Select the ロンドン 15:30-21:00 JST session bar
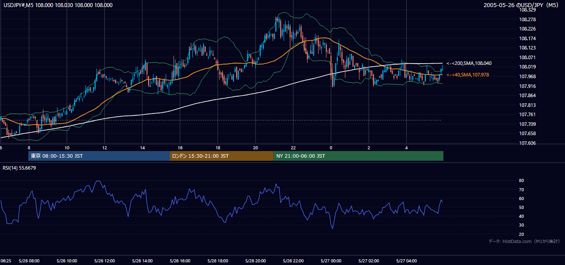 (x=221, y=156)
